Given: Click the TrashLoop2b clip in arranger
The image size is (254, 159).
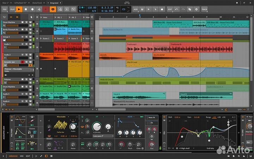Looking at the screenshot, I should point(201,47).
